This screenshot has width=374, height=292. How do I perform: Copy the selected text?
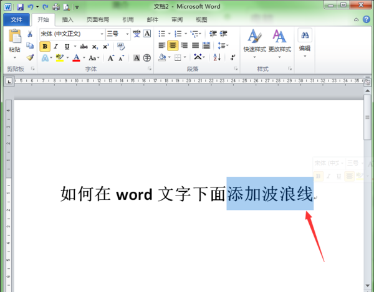(30, 45)
